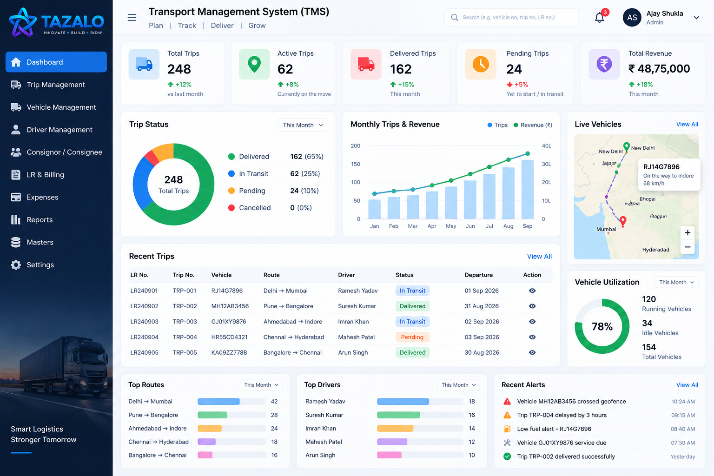This screenshot has height=476, width=714.
Task: Open the notifications bell
Action: click(600, 18)
